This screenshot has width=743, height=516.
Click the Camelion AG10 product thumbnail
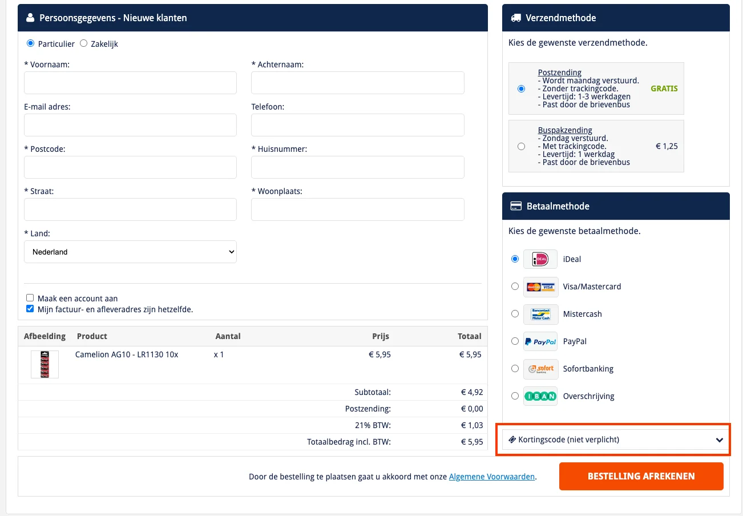[45, 364]
